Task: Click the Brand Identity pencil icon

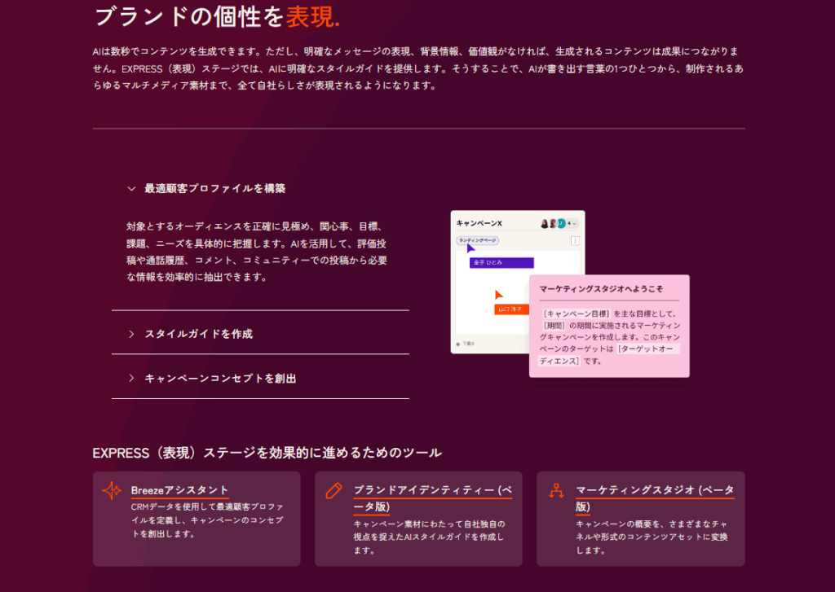Action: (334, 490)
